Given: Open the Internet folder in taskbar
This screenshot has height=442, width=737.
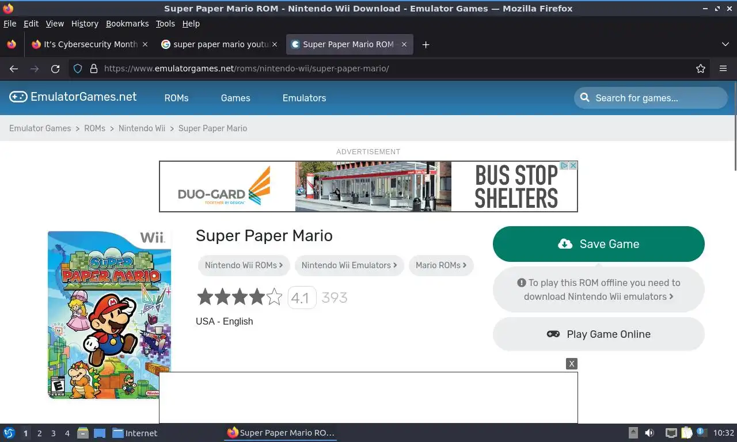Looking at the screenshot, I should coord(135,433).
